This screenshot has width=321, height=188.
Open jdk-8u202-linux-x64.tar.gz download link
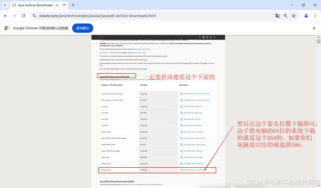click(193, 126)
